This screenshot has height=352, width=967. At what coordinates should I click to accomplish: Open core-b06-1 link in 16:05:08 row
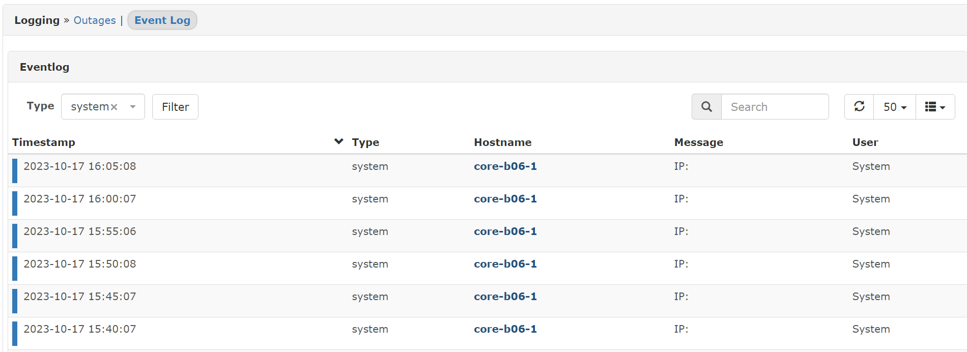tap(505, 166)
